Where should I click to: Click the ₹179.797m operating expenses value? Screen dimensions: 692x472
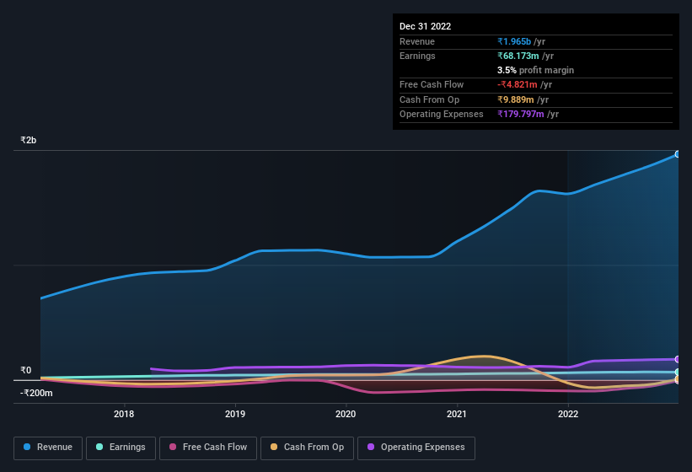[x=521, y=114]
